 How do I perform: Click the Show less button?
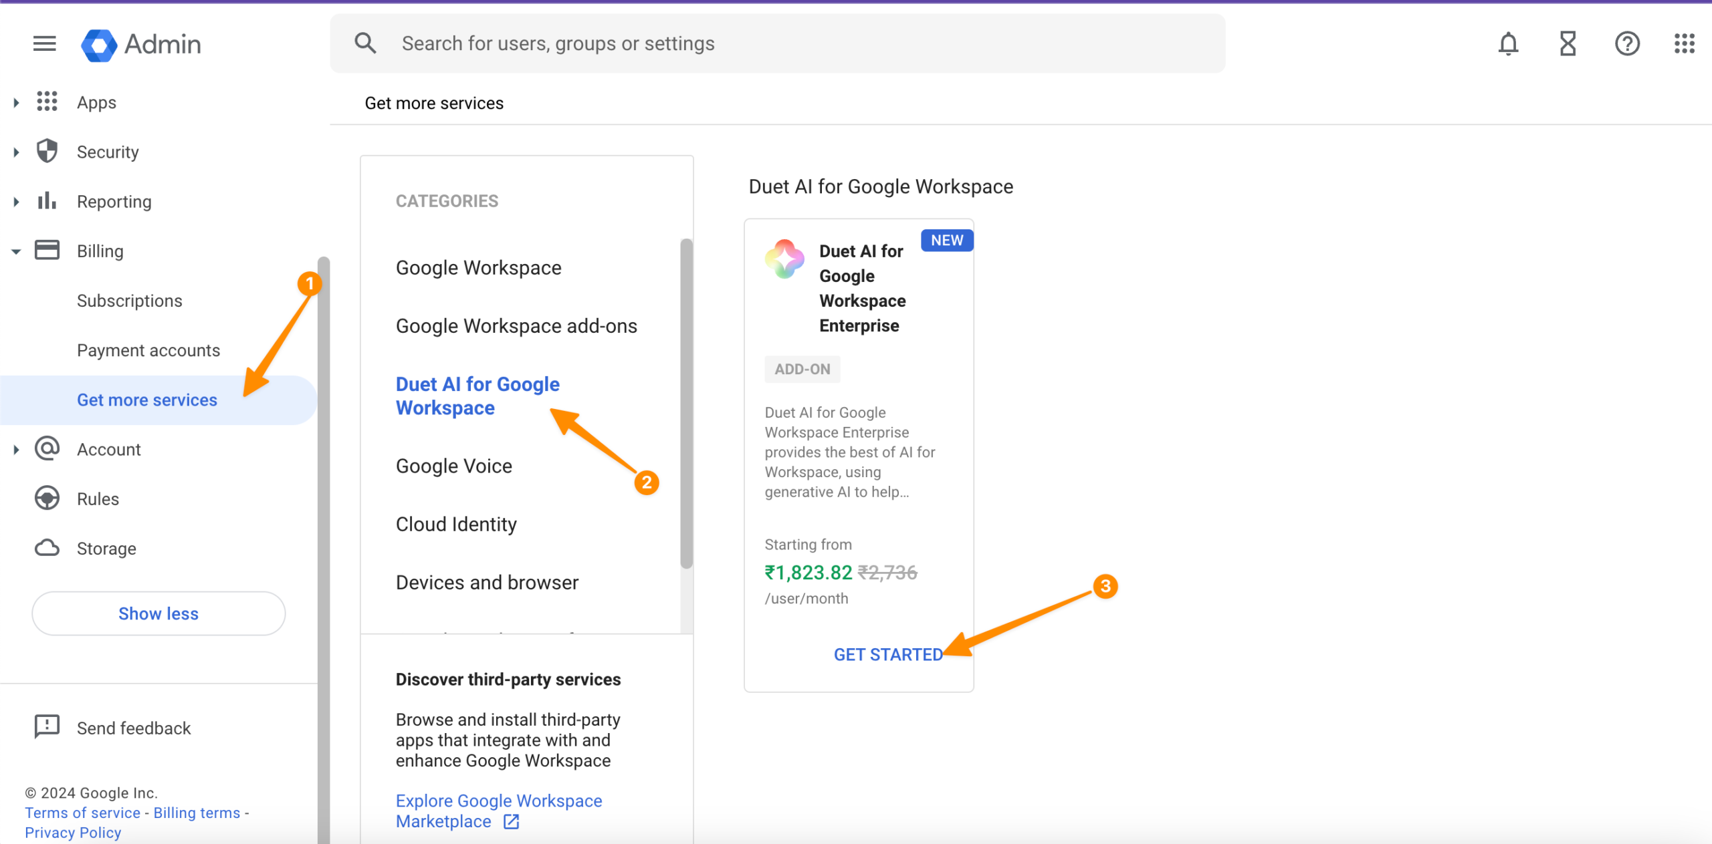pos(158,613)
